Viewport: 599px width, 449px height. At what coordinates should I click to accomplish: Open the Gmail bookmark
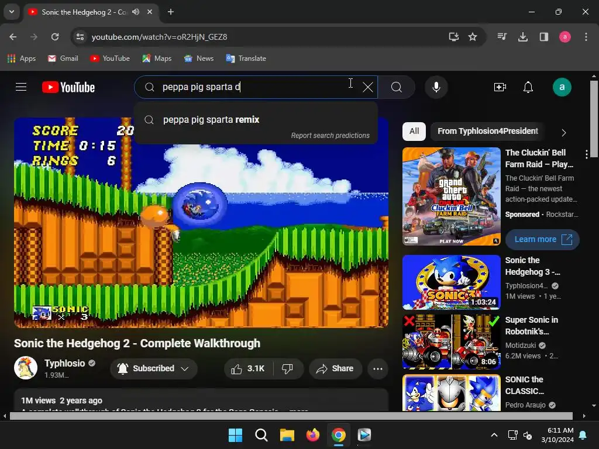tap(63, 58)
